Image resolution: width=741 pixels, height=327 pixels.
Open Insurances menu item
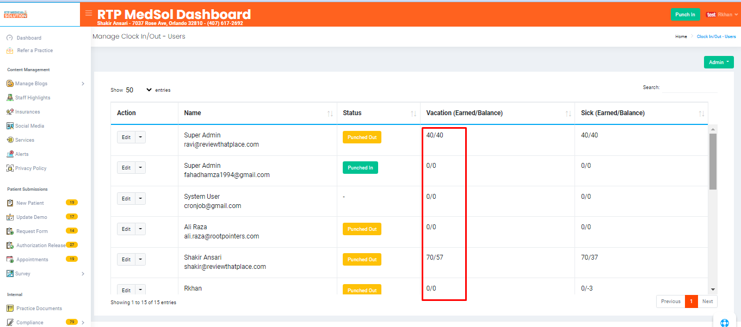tap(28, 112)
